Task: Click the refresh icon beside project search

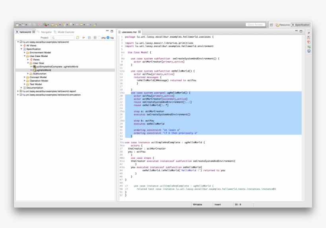Action: 78,37
